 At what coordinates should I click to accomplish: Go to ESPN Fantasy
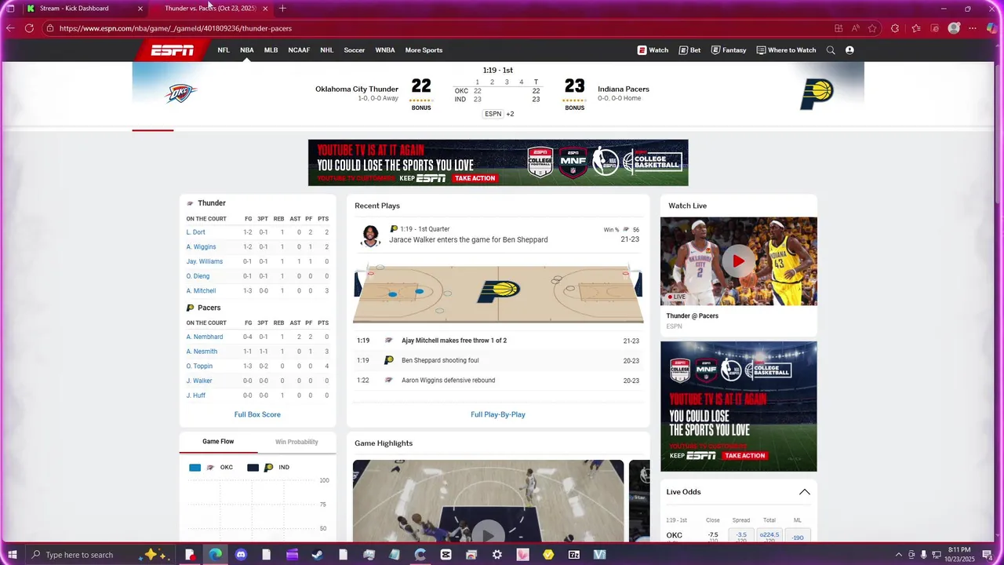[x=729, y=50]
